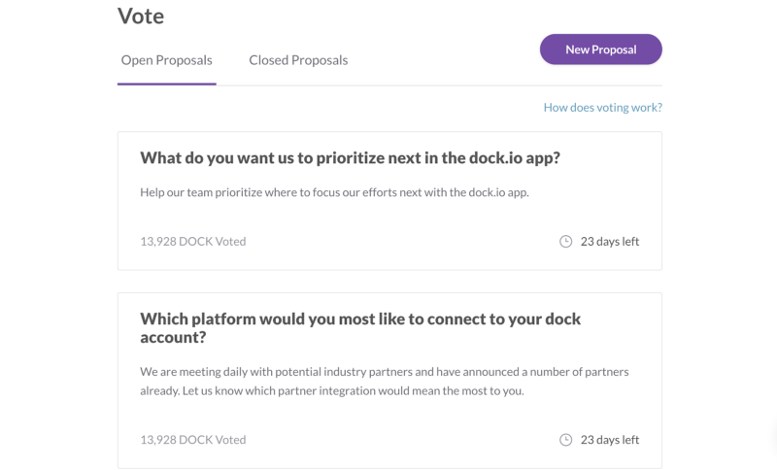Screen dimensions: 777x470
Task: Click the clock icon on the prioritize proposal
Action: point(566,241)
